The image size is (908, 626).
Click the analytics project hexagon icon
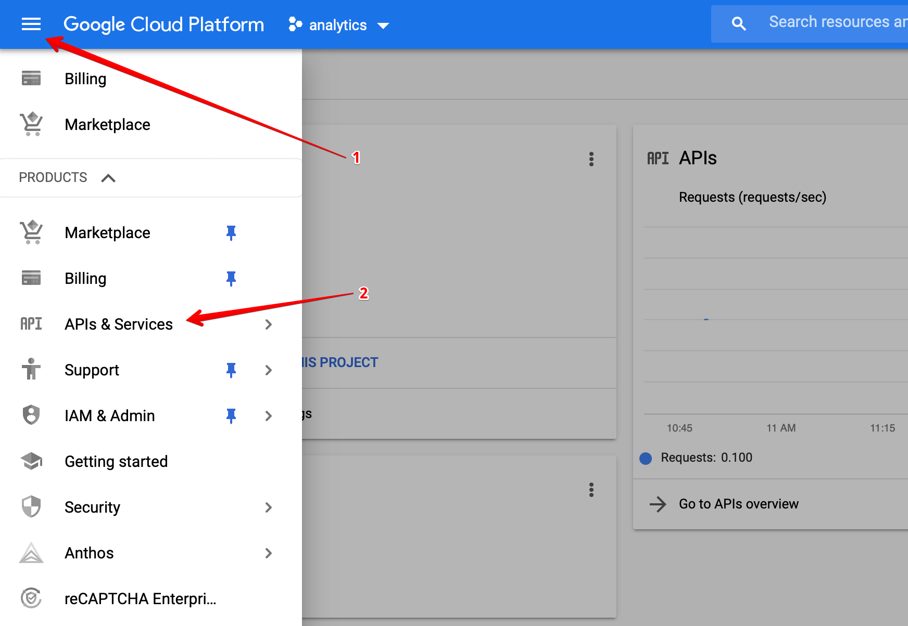click(295, 24)
